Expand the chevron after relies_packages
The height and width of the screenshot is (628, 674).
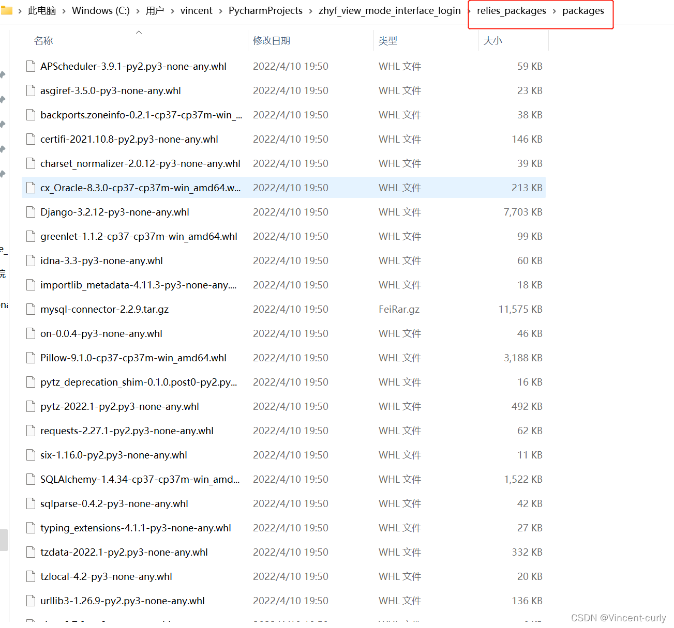point(554,11)
